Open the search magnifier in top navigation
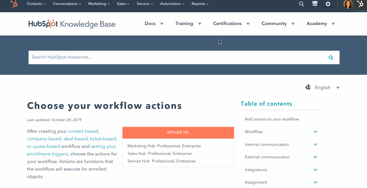Image resolution: width=367 pixels, height=188 pixels. pos(302,4)
